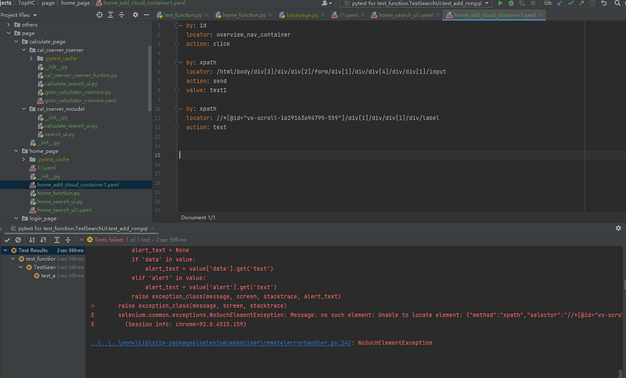The height and width of the screenshot is (378, 626).
Task: Expand the others folder
Action: click(9, 25)
